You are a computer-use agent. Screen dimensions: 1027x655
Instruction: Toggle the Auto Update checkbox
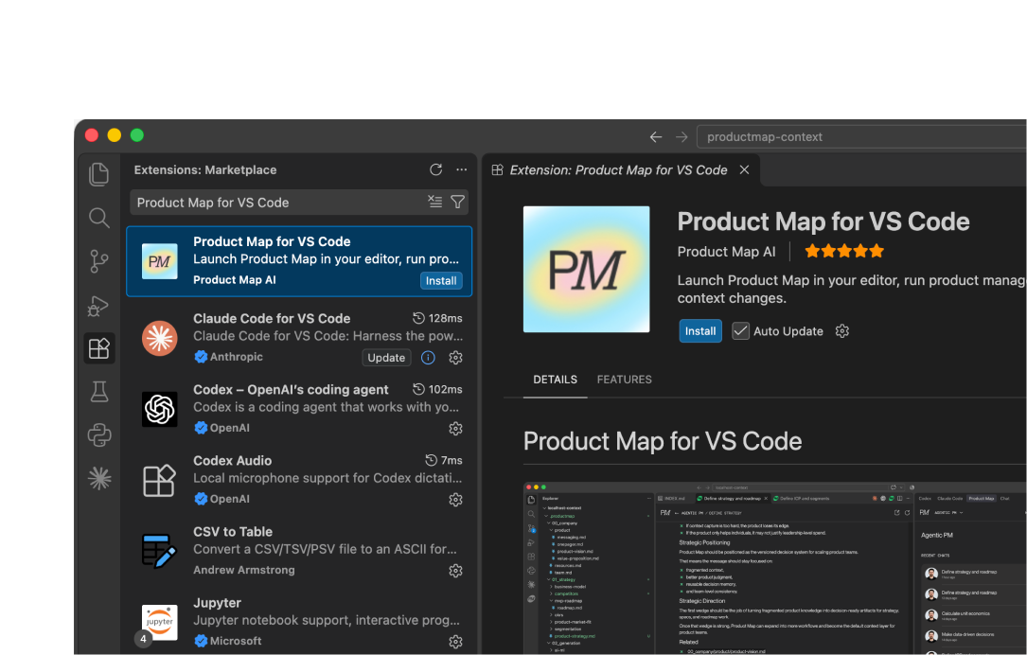pos(740,330)
